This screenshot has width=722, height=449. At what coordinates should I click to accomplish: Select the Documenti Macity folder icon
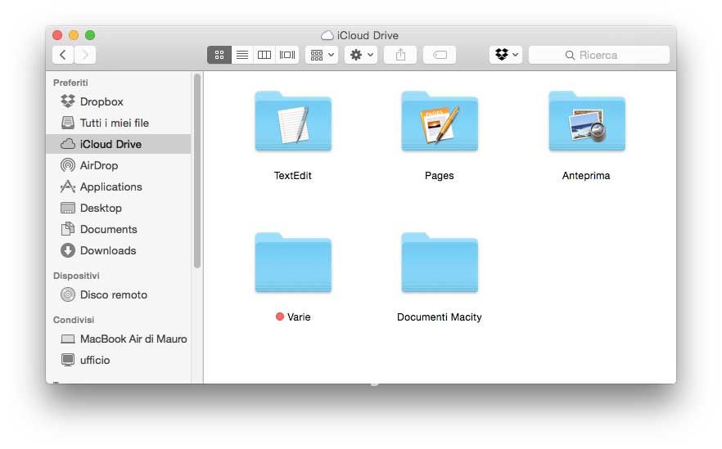pyautogui.click(x=440, y=263)
